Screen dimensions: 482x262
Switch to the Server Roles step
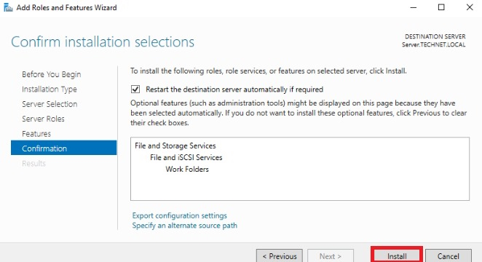(43, 119)
